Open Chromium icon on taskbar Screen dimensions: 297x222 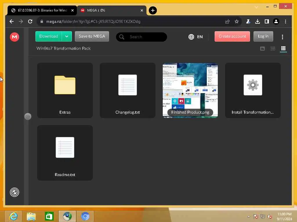pos(85,216)
